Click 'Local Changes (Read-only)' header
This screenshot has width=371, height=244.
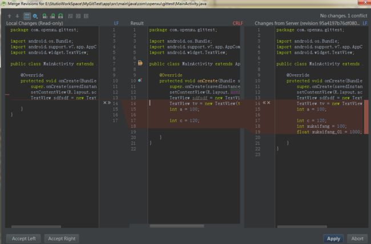35,23
